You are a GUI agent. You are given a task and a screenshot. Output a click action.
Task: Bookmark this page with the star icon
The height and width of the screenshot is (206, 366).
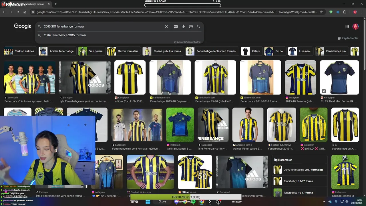(x=321, y=12)
